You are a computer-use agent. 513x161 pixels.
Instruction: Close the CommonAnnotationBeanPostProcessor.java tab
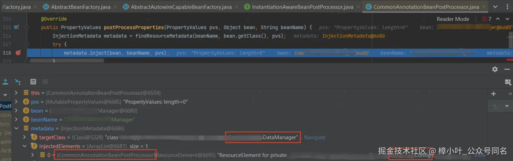(484, 7)
